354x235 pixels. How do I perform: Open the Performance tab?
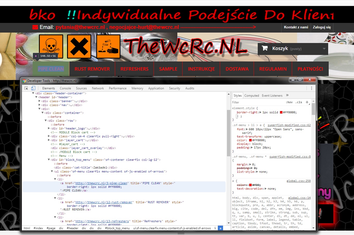click(118, 88)
